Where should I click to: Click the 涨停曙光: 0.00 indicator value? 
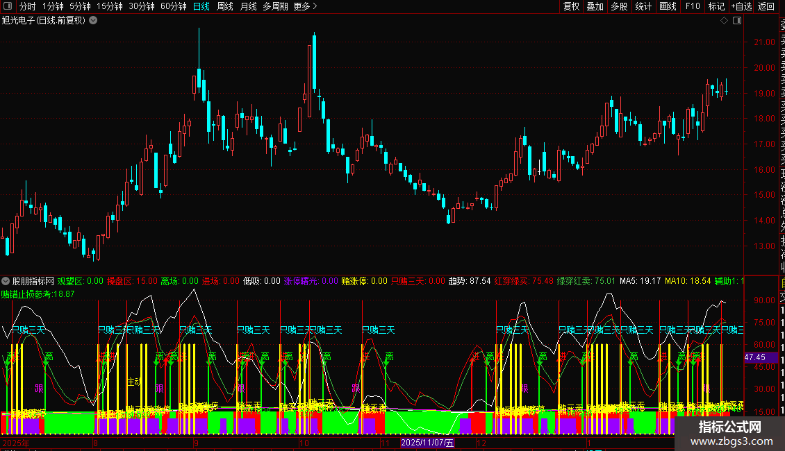point(311,281)
